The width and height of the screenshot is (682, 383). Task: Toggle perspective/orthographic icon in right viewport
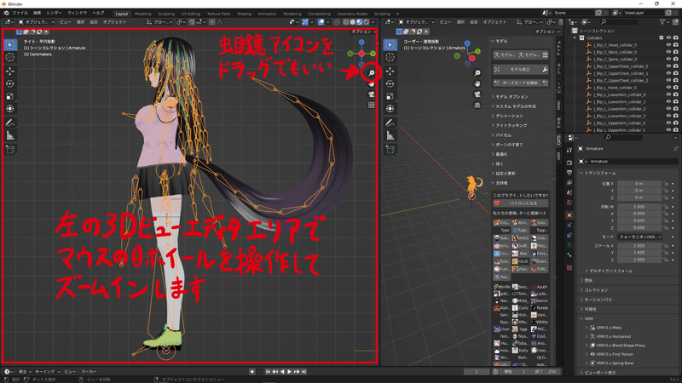pyautogui.click(x=477, y=105)
